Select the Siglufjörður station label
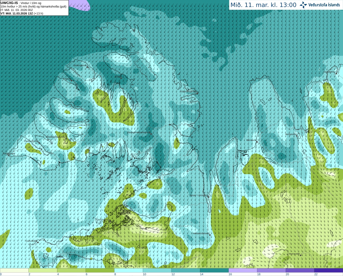 330,72
